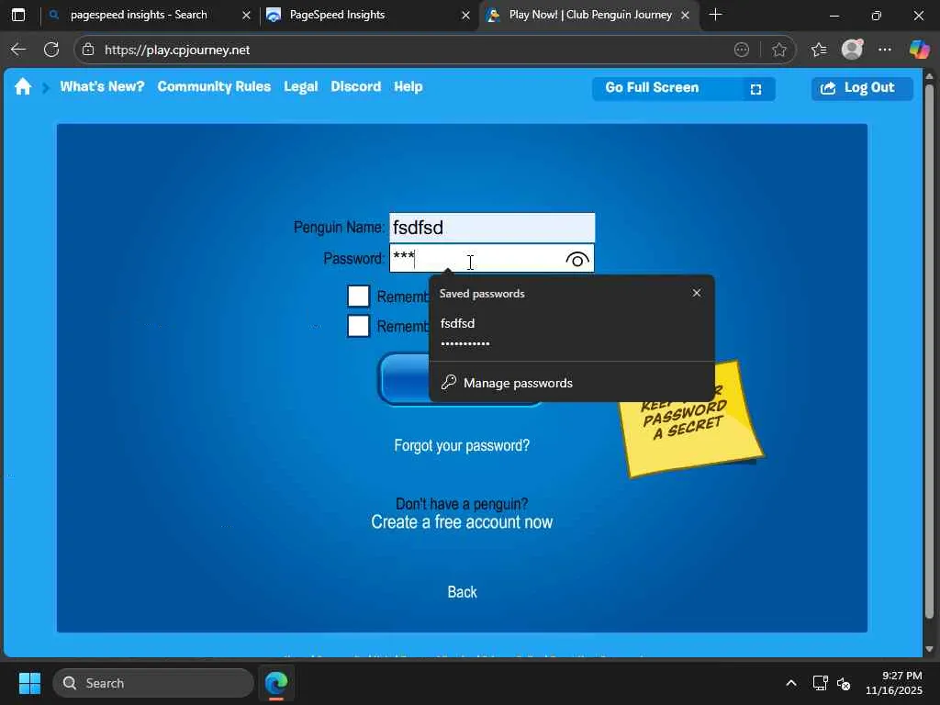
Task: Click the Back link
Action: [463, 592]
